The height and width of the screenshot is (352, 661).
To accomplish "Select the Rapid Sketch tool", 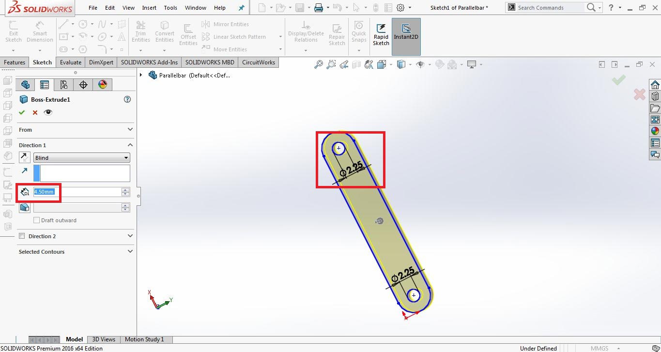I will [381, 35].
